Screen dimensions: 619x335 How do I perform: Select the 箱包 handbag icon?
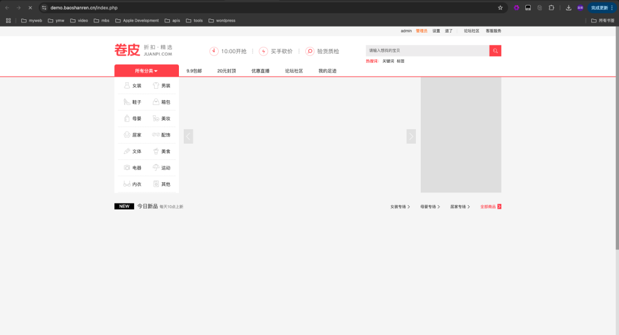(156, 102)
